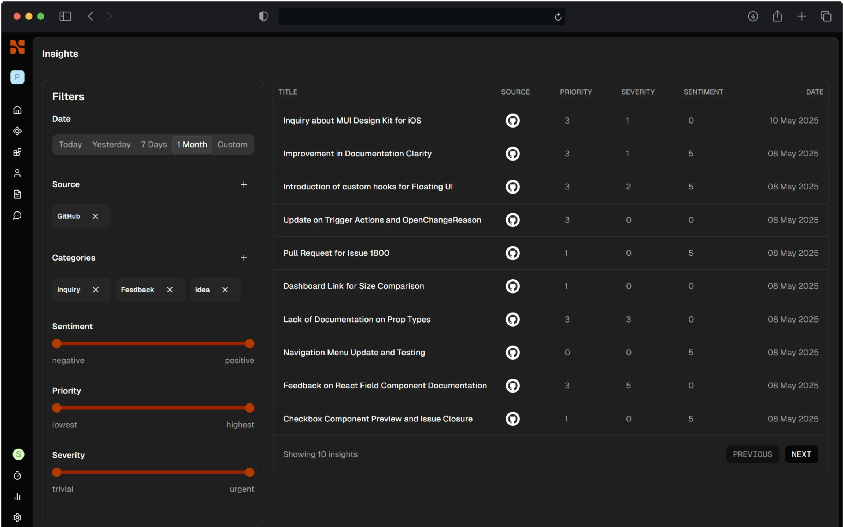The height and width of the screenshot is (527, 844).
Task: Click GitHub icon for MUI Design Kit row
Action: click(x=512, y=120)
